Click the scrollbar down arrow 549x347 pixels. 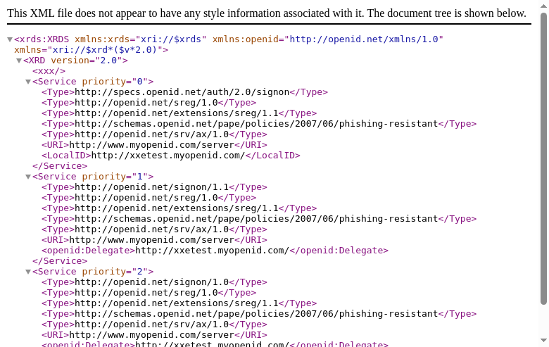coord(543,341)
